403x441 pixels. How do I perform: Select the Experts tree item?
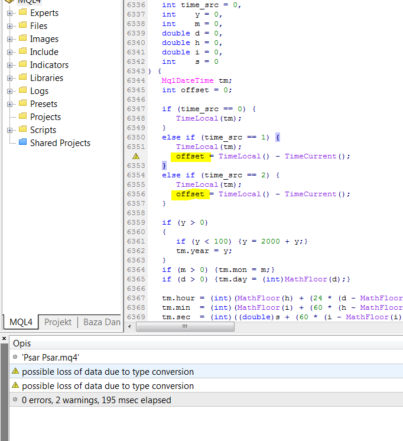[x=44, y=13]
